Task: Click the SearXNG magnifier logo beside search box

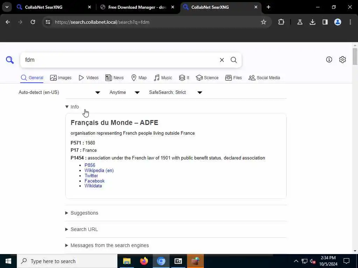Action: (10, 60)
